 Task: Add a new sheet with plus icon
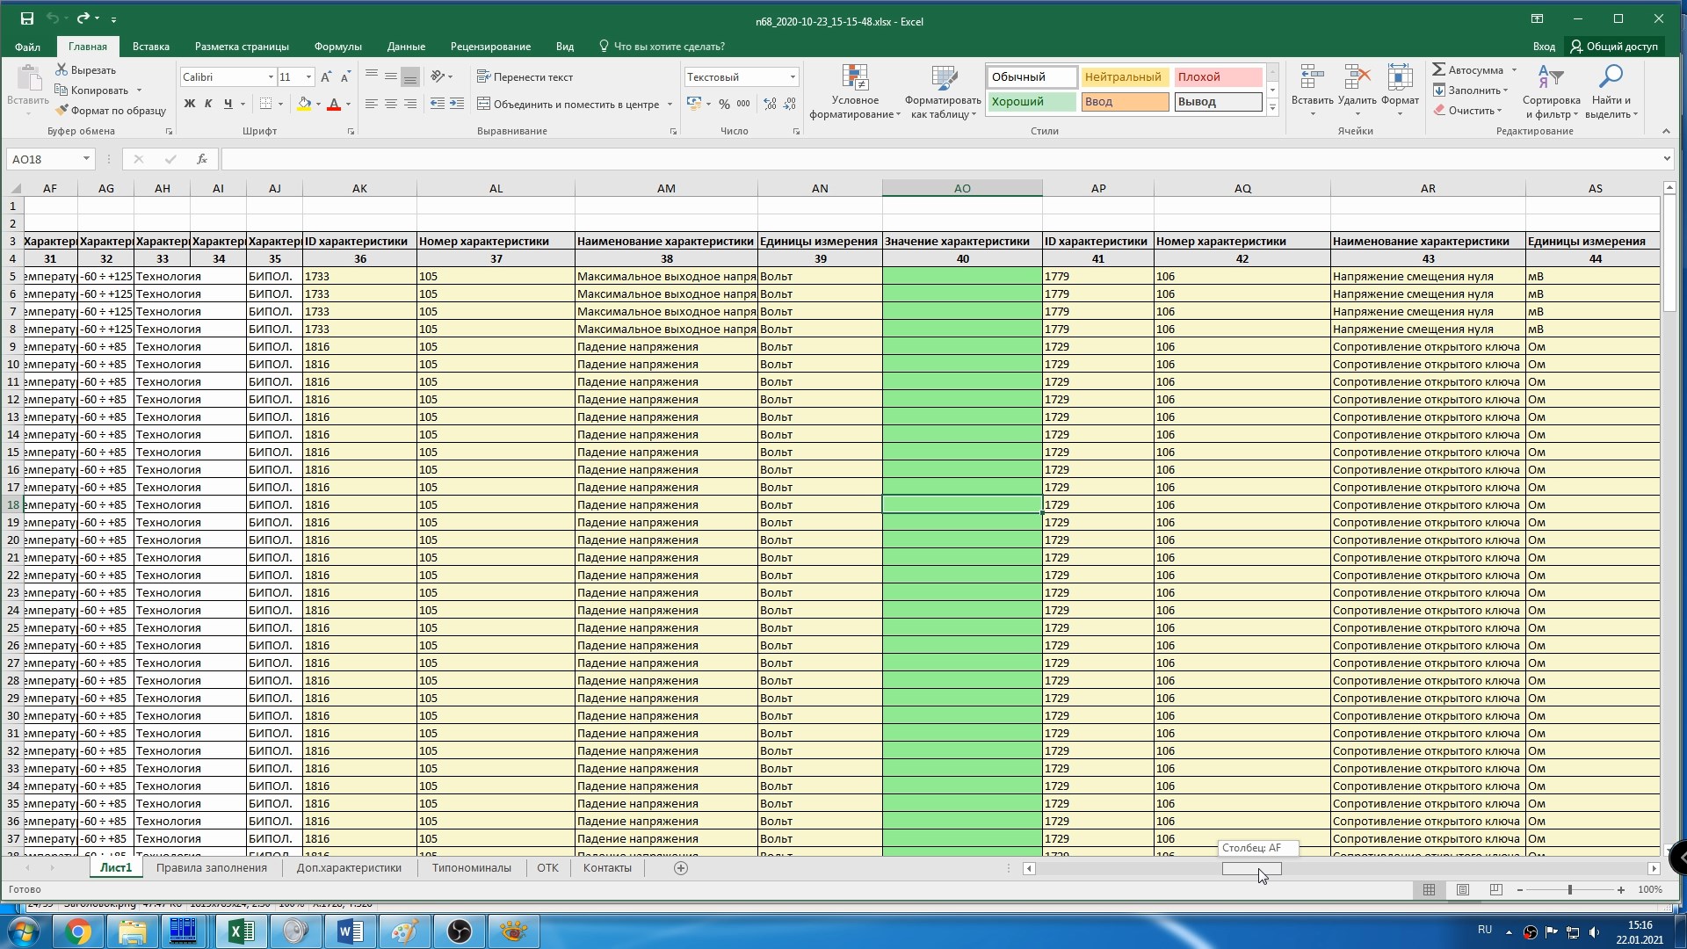[x=680, y=868]
